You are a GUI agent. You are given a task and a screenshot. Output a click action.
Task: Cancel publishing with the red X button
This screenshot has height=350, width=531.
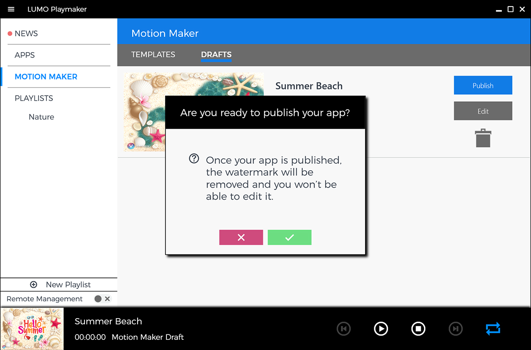pos(241,238)
